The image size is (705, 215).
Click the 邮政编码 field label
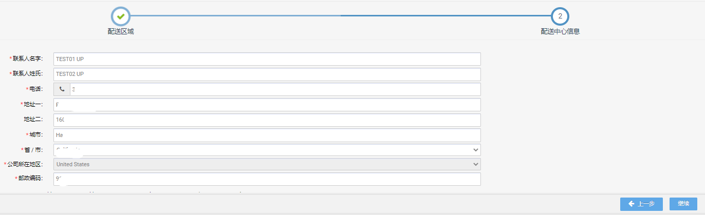point(32,179)
